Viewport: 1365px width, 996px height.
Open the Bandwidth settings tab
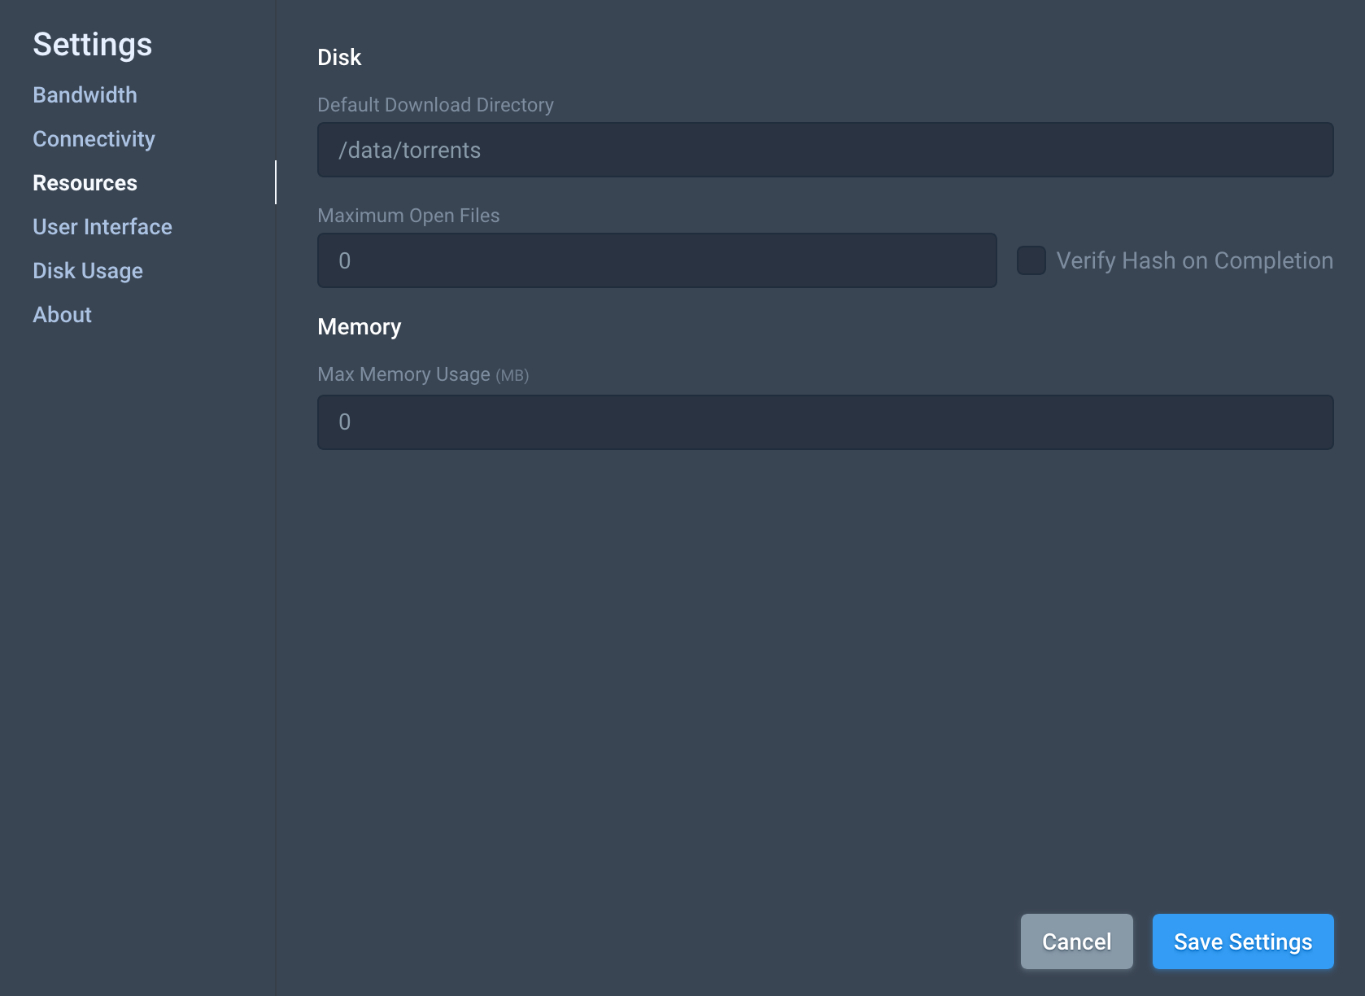[x=85, y=95]
